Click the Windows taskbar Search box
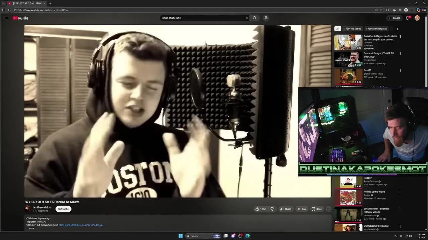 203,236
